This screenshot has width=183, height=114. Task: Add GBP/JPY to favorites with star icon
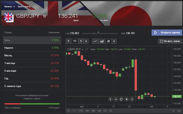pyautogui.click(x=45, y=16)
